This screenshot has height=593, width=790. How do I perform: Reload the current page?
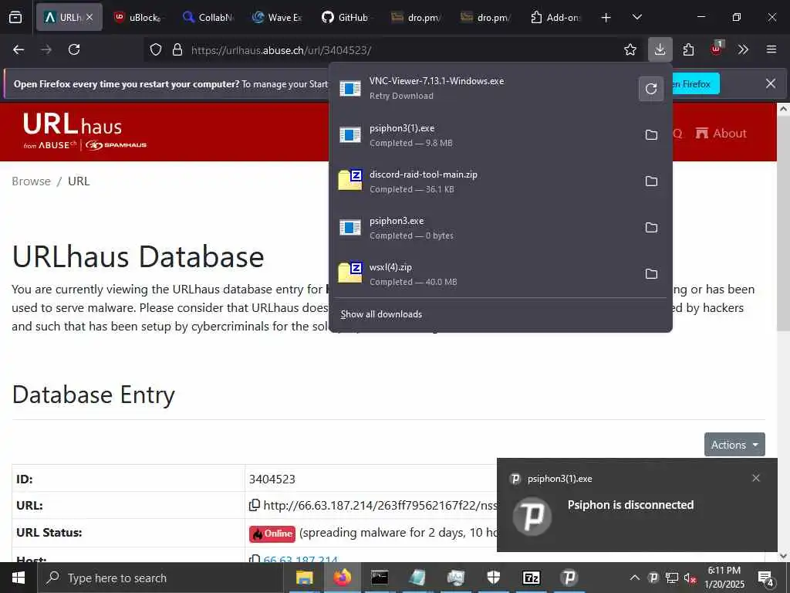74,49
